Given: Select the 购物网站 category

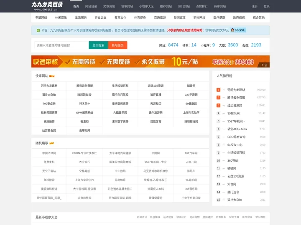Looking at the screenshot, I should point(199,17).
